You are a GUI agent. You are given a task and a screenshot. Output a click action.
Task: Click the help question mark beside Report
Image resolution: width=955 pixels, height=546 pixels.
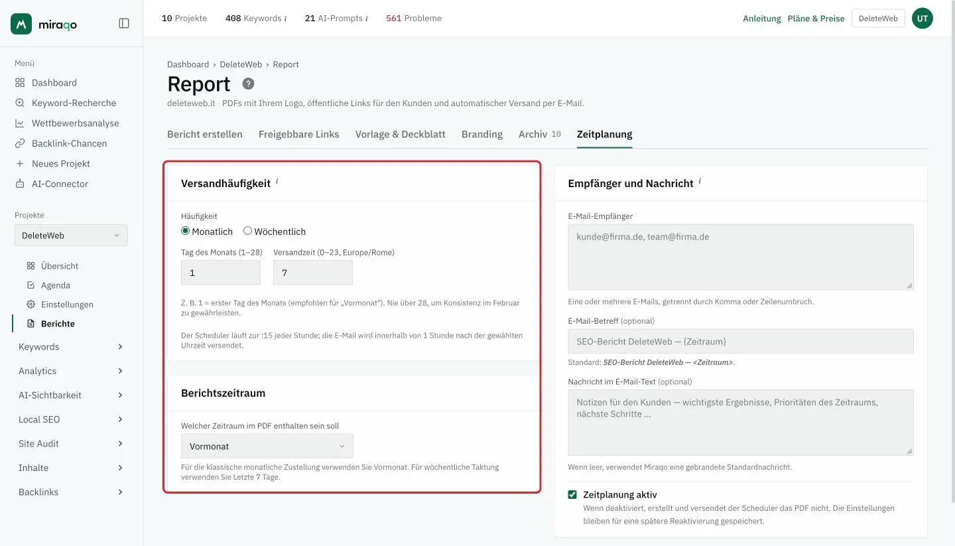point(248,84)
